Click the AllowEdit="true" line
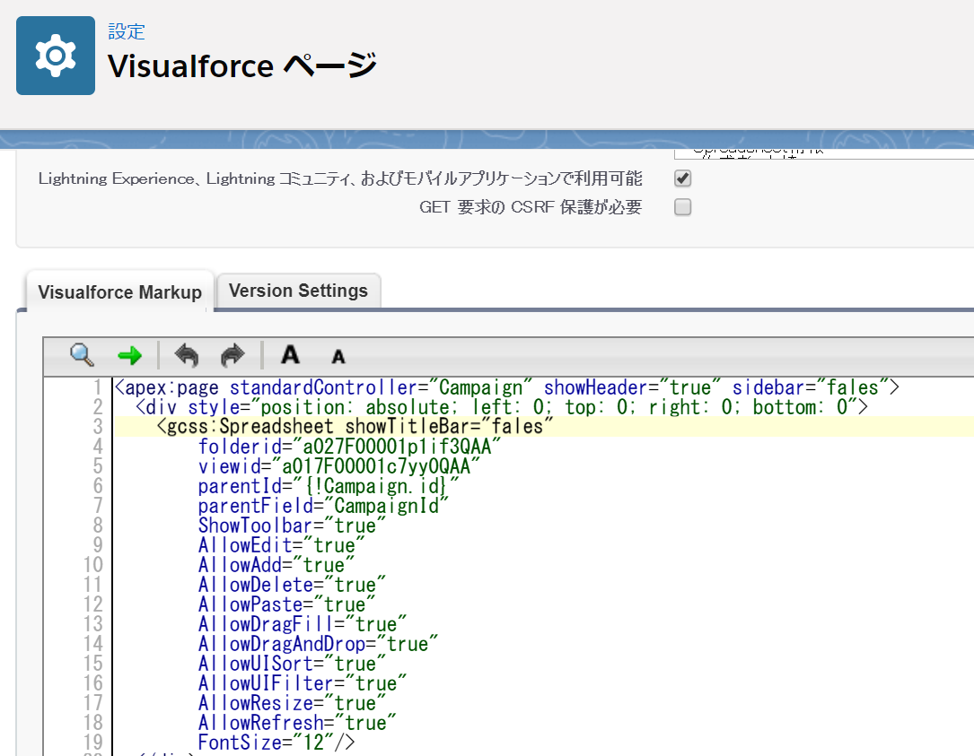This screenshot has height=756, width=974. 281,545
